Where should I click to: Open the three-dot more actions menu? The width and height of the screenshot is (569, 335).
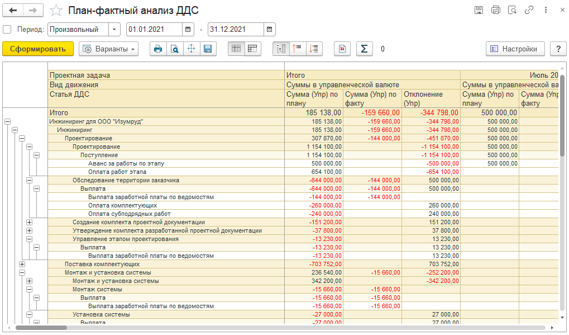click(546, 10)
